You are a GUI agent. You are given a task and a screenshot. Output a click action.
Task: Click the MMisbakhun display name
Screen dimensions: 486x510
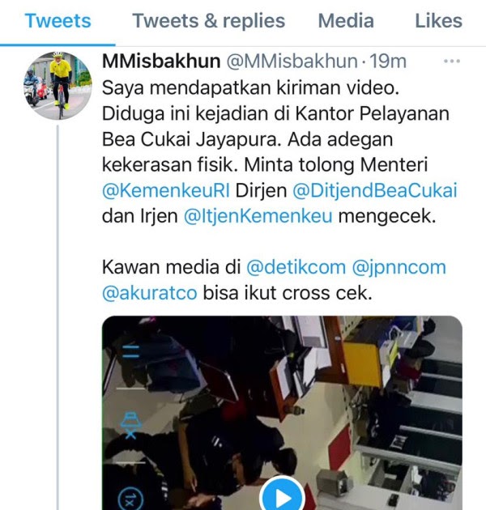click(x=161, y=62)
